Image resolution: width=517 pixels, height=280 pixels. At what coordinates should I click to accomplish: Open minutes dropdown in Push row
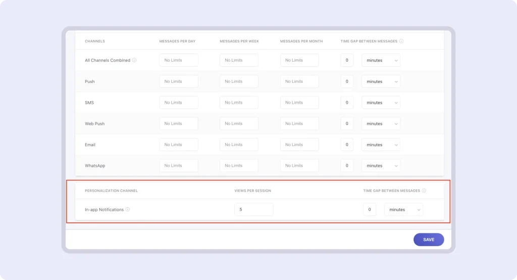[381, 81]
